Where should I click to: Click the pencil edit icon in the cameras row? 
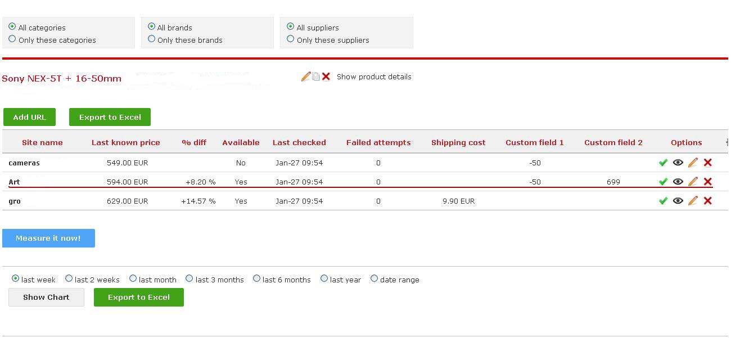click(x=693, y=163)
